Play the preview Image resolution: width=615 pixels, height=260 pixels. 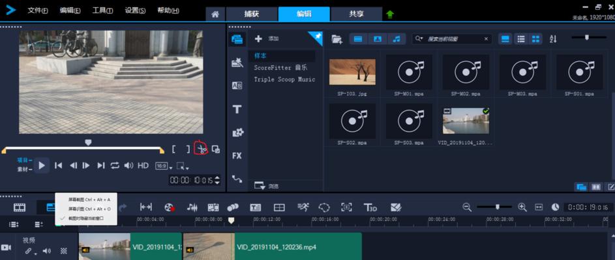pyautogui.click(x=42, y=165)
